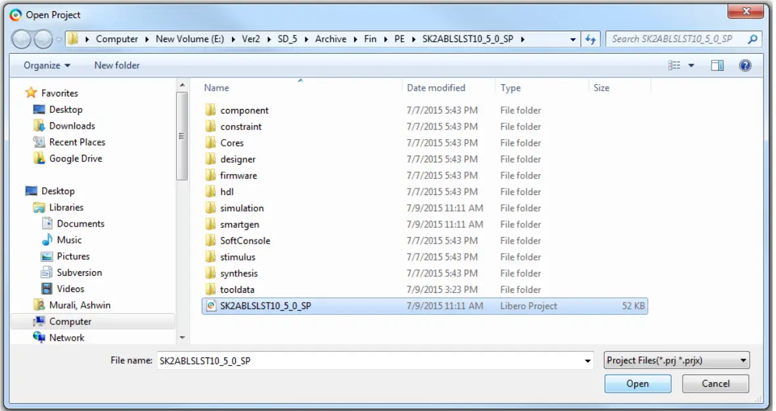Viewport: 776px width, 411px height.
Task: Open the recent pages dropdown arrow
Action: [x=59, y=39]
